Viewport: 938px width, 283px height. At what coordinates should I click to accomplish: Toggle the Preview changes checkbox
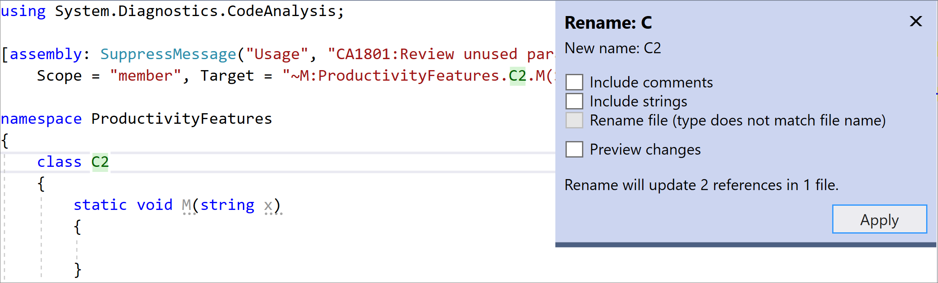click(574, 149)
